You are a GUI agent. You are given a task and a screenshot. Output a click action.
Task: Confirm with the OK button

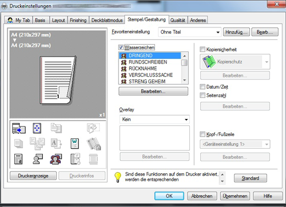point(169,196)
